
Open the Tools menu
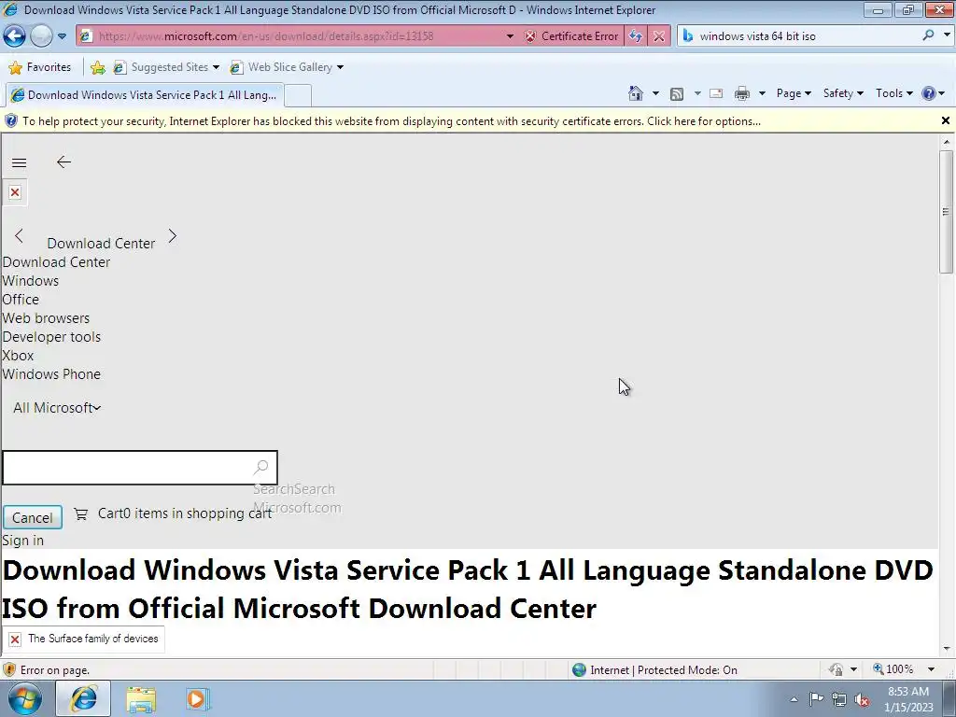pos(893,93)
